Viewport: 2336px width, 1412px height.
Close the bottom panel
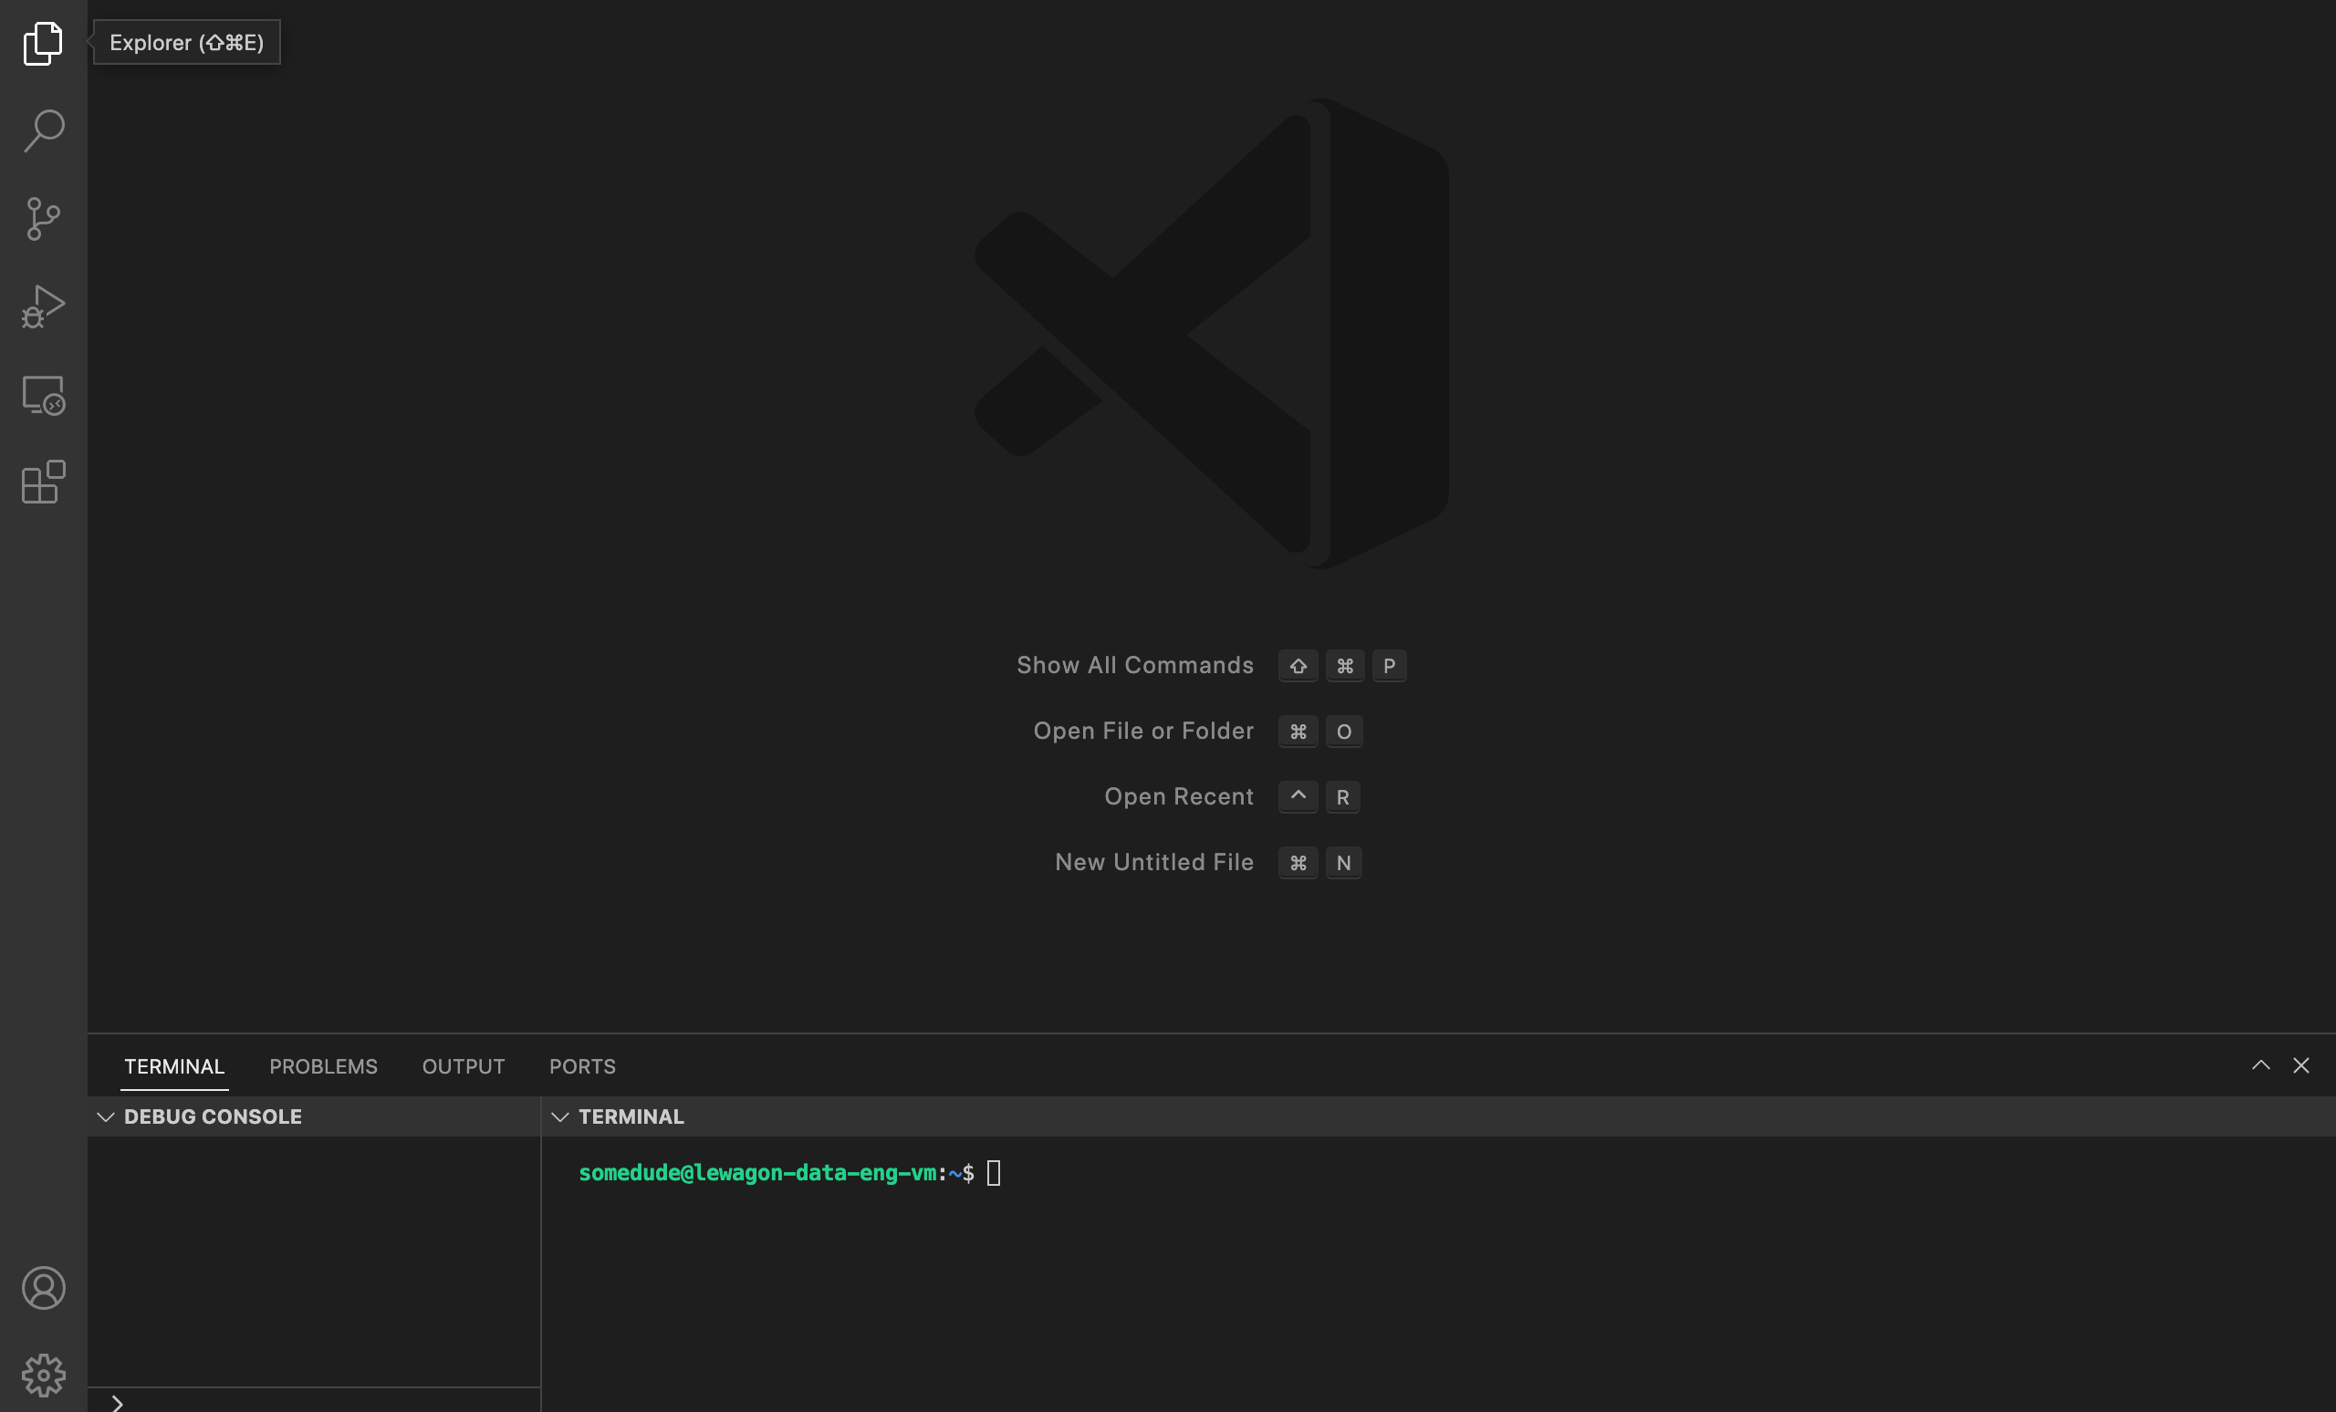coord(2301,1065)
